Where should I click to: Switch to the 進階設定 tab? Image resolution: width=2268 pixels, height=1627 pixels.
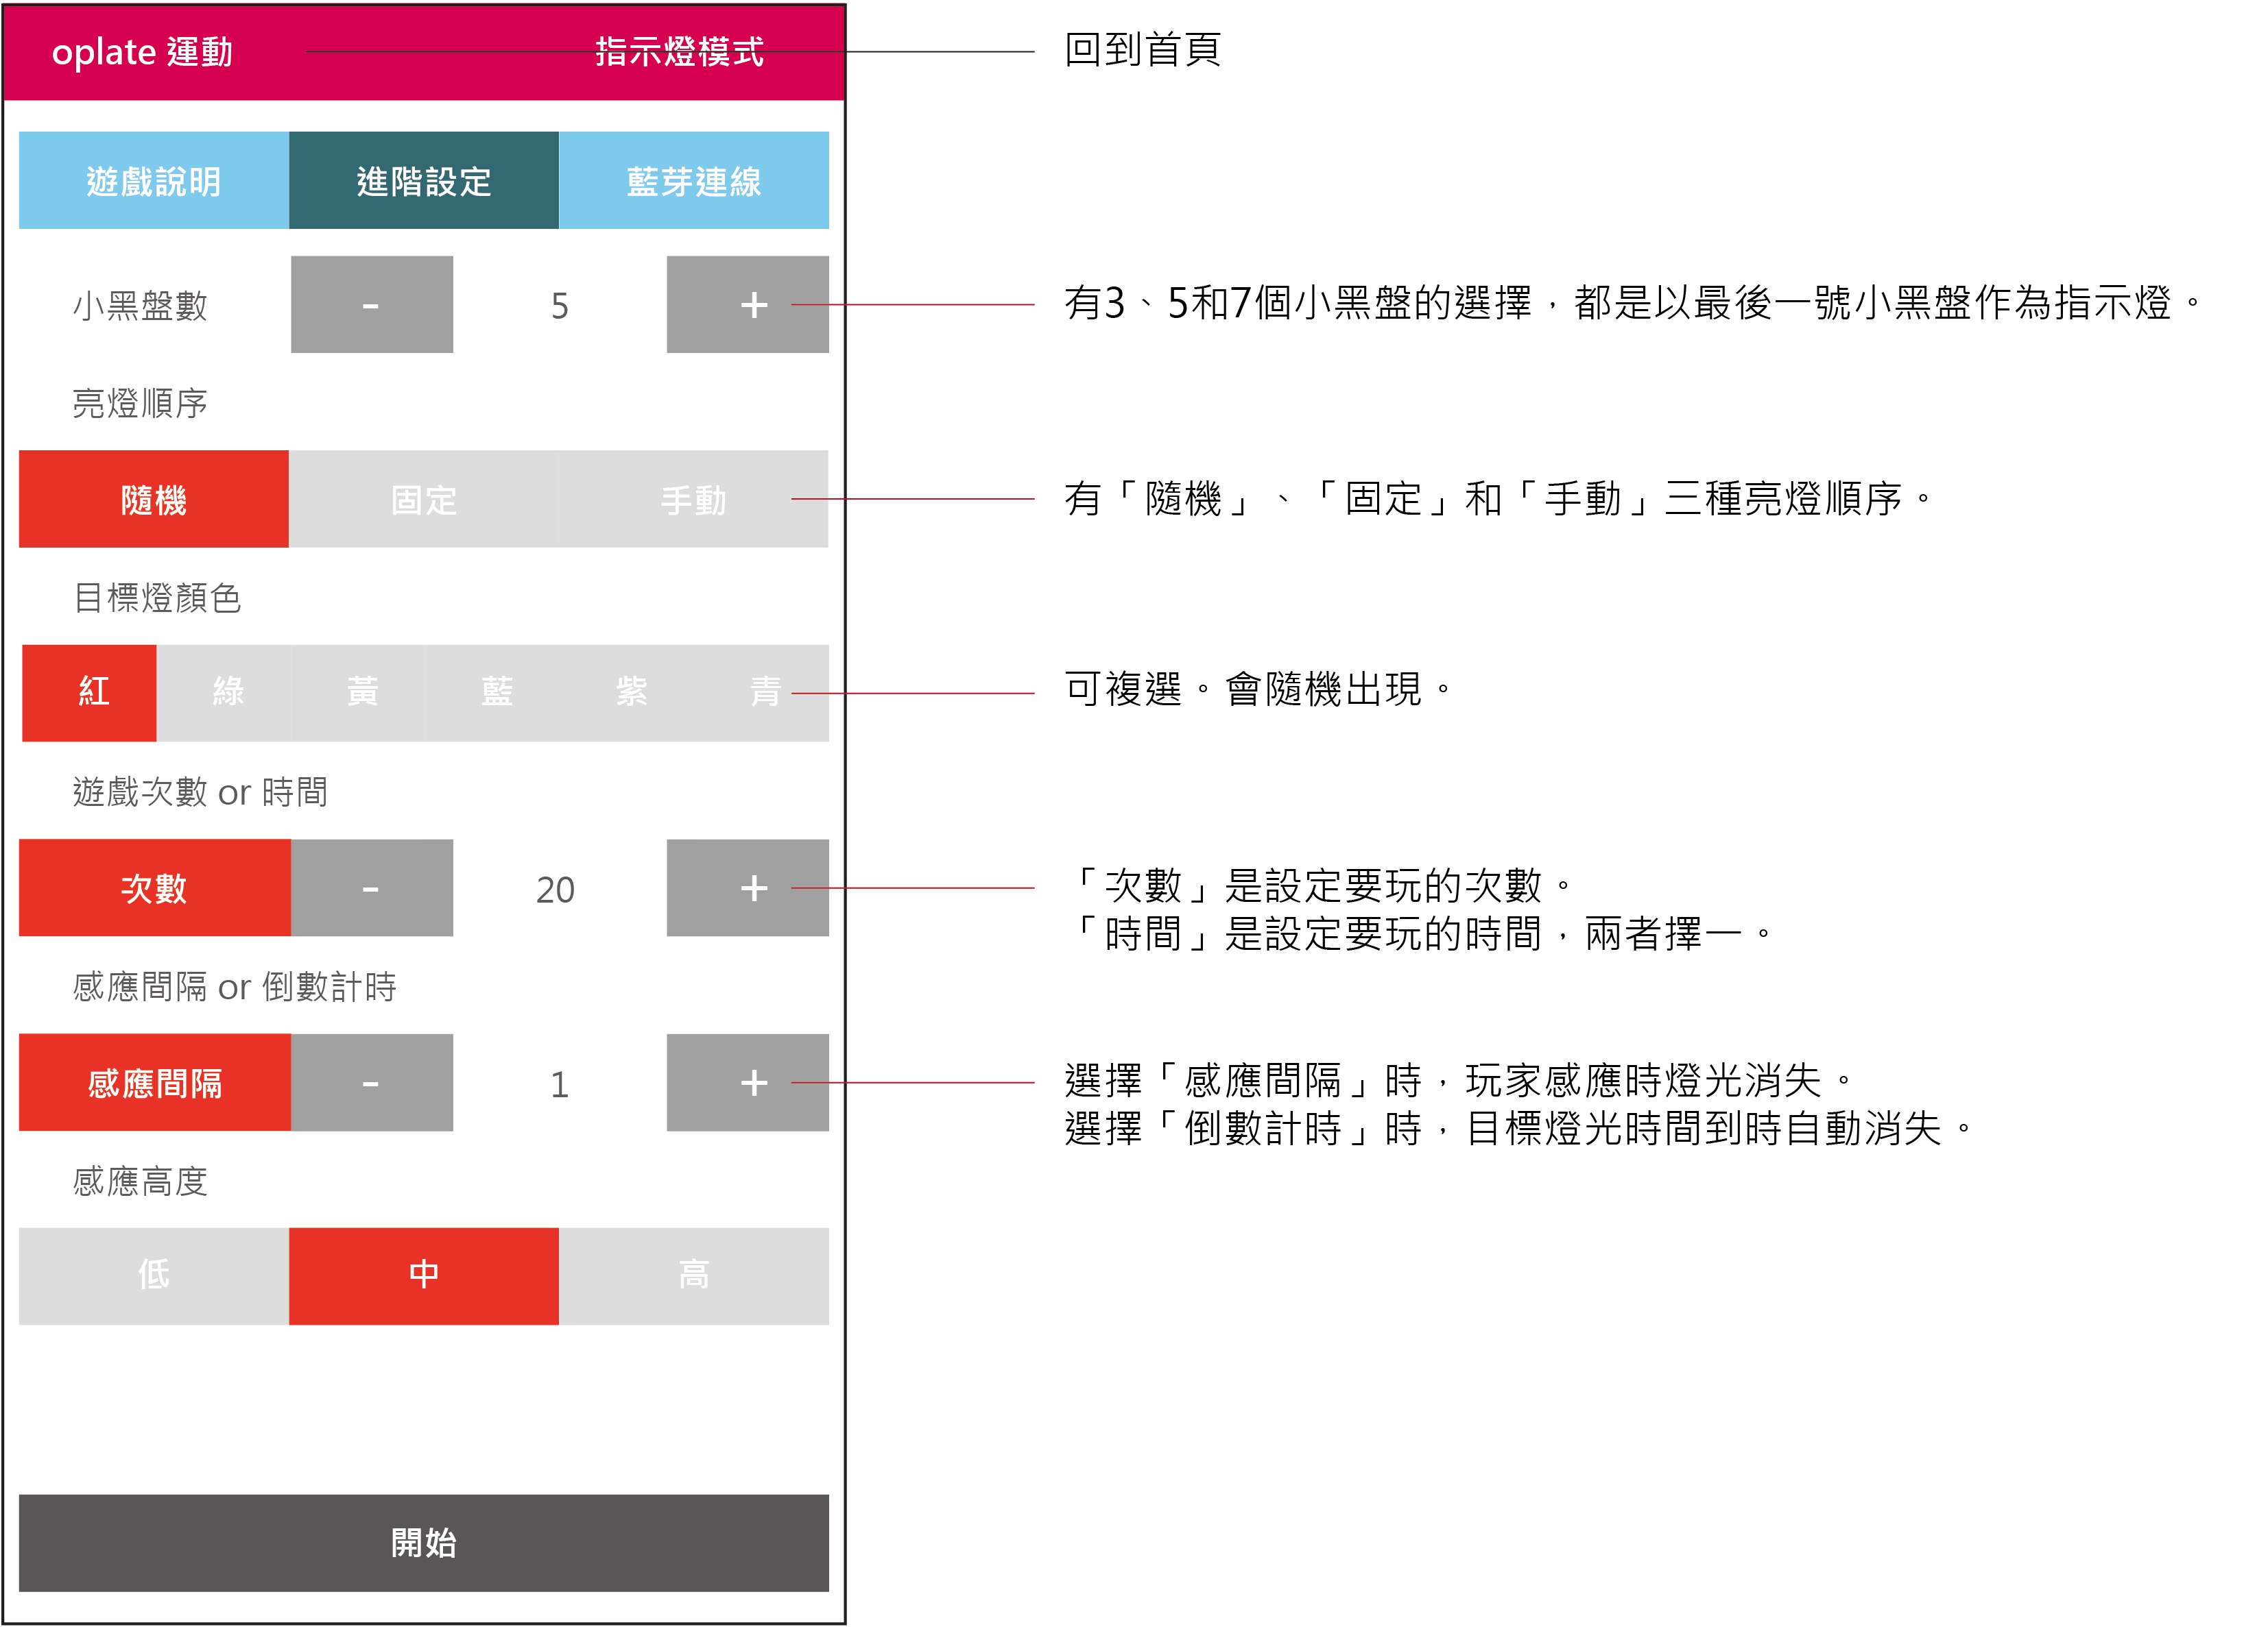[423, 181]
